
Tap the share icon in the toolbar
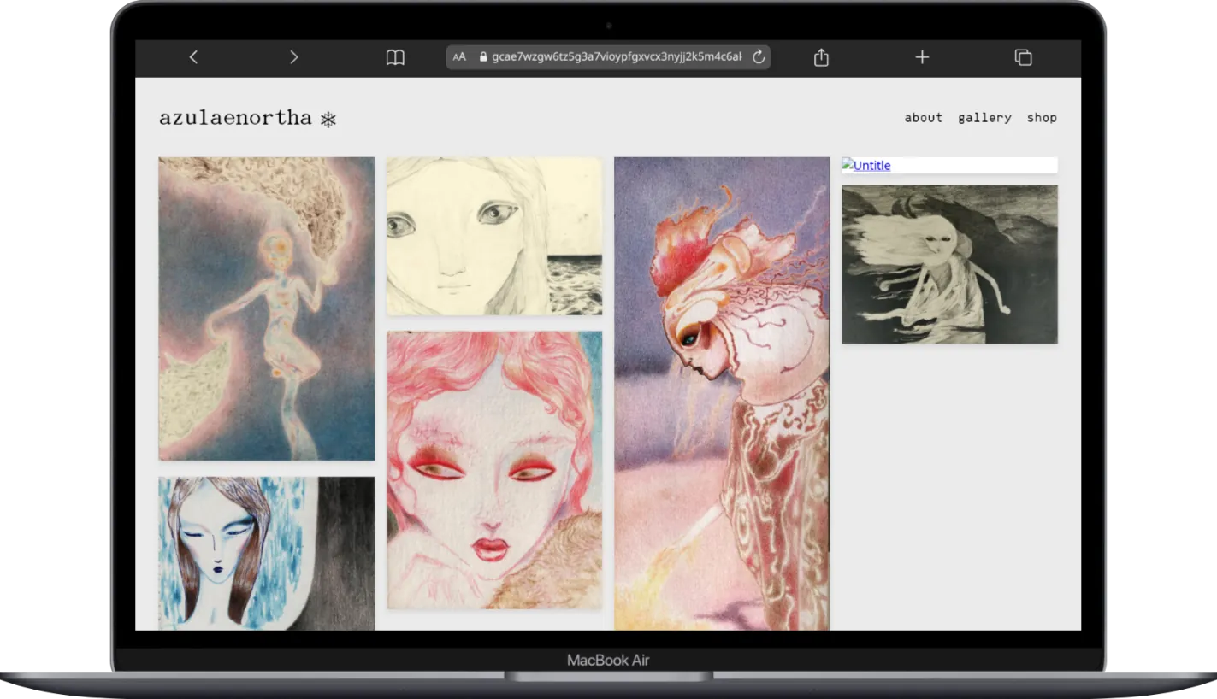tap(821, 57)
